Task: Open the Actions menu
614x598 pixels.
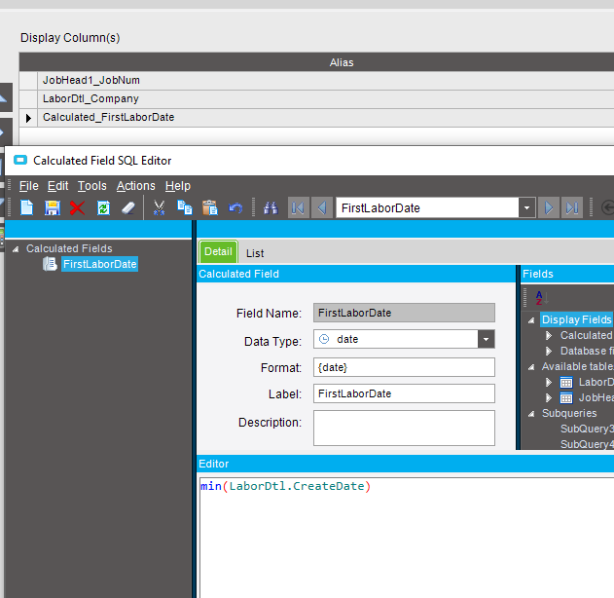Action: pos(136,186)
